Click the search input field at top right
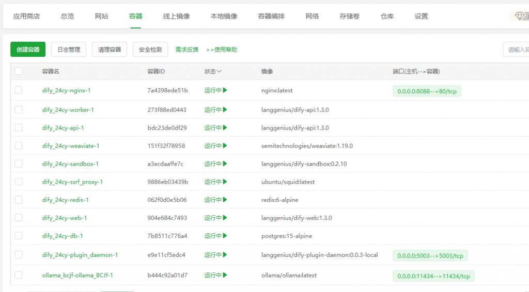This screenshot has height=292, width=529. click(x=517, y=50)
